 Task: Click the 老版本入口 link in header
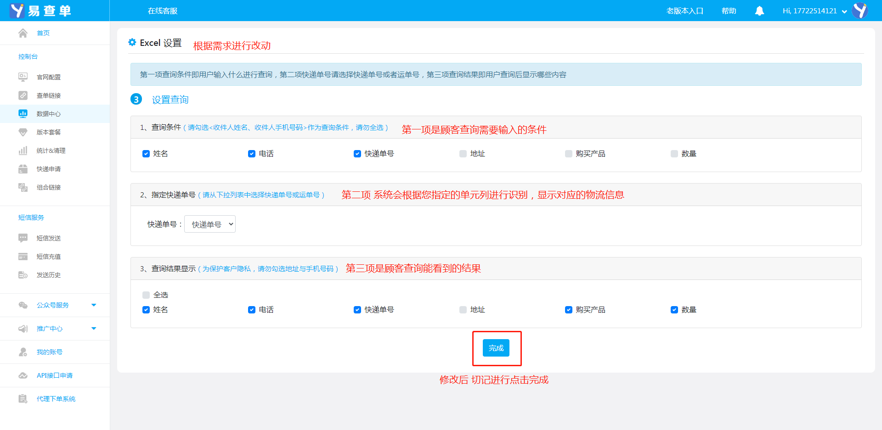(x=684, y=11)
